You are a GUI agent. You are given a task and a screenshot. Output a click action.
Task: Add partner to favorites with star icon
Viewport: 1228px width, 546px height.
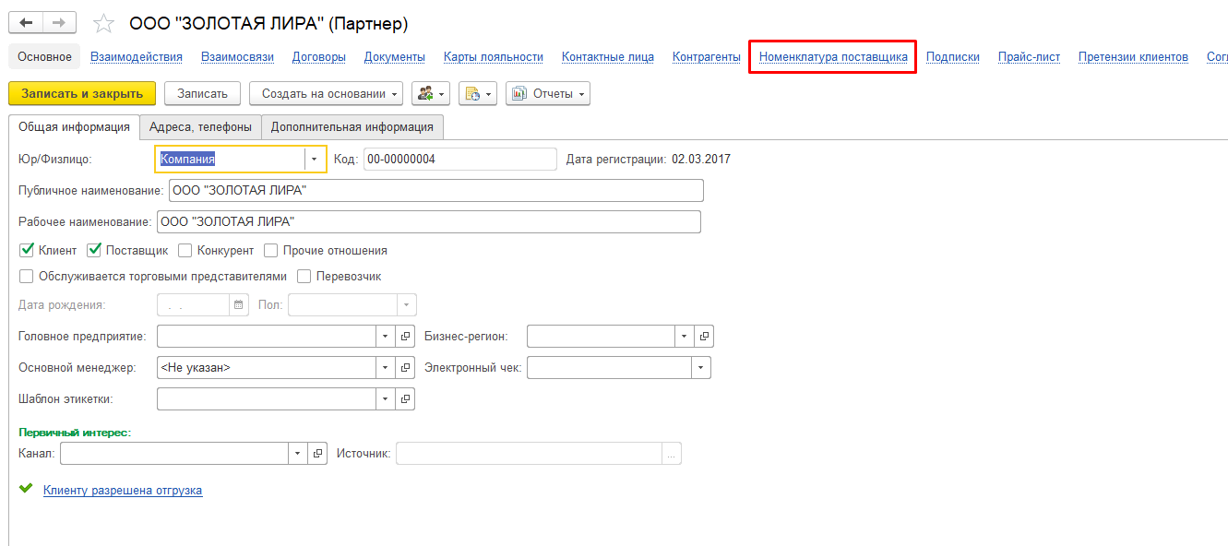(x=104, y=24)
